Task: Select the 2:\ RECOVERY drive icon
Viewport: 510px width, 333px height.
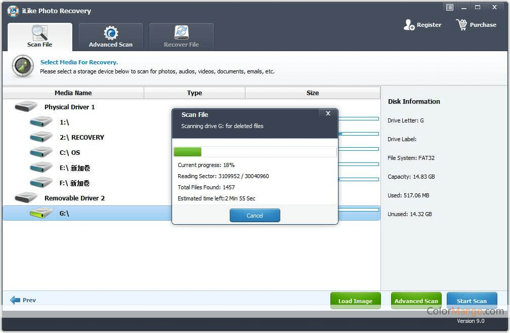Action: (x=41, y=137)
